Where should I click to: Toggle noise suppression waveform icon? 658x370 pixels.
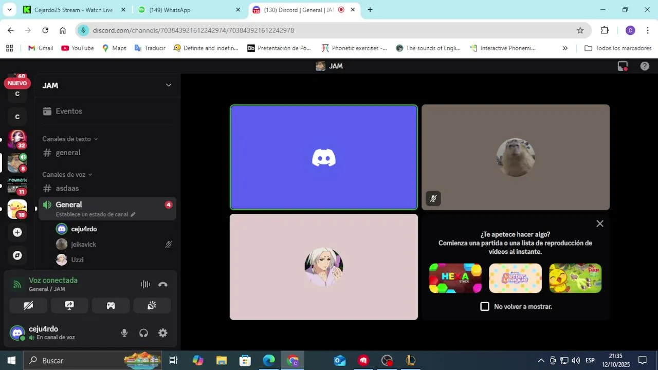pos(145,284)
